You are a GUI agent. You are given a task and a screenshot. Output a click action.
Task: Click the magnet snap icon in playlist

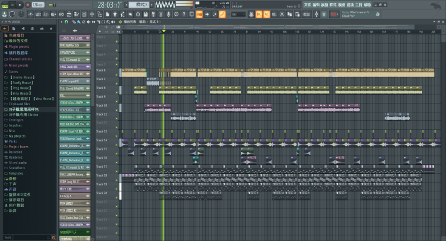[66, 22]
